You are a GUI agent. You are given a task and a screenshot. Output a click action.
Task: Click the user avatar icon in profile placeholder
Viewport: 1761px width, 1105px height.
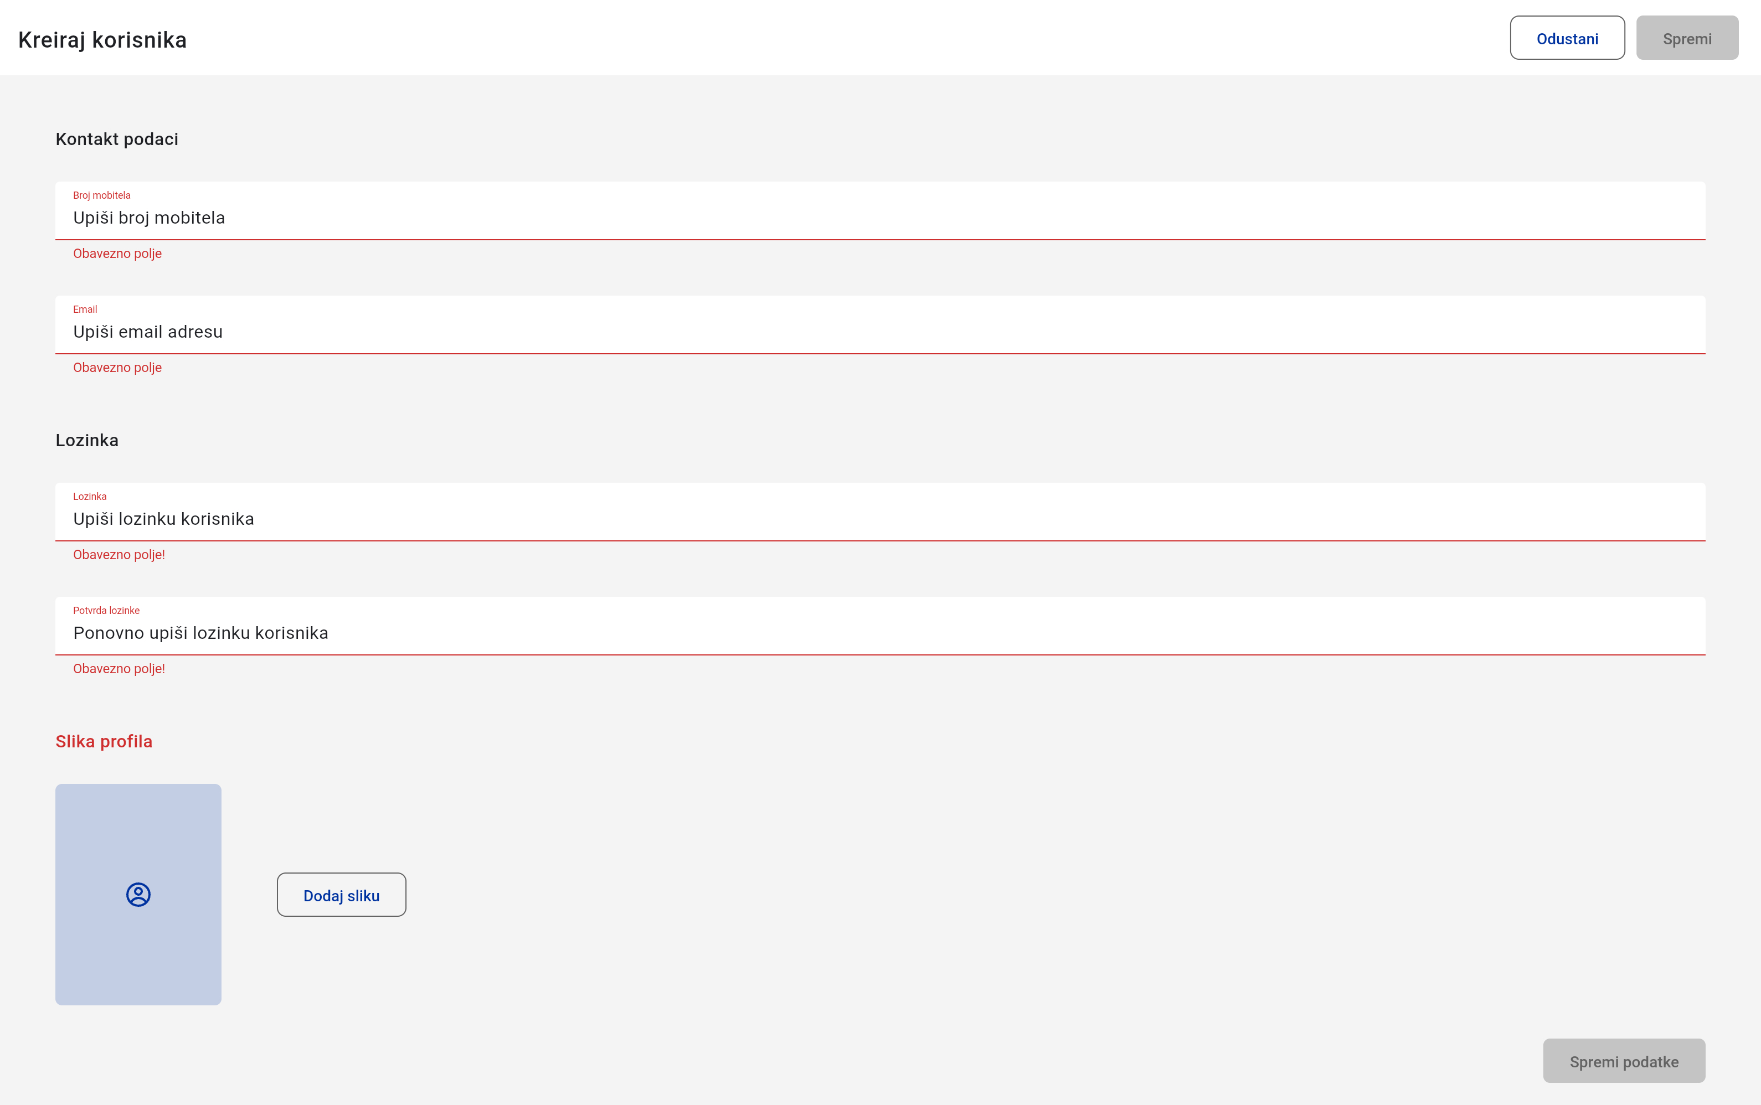pos(138,895)
